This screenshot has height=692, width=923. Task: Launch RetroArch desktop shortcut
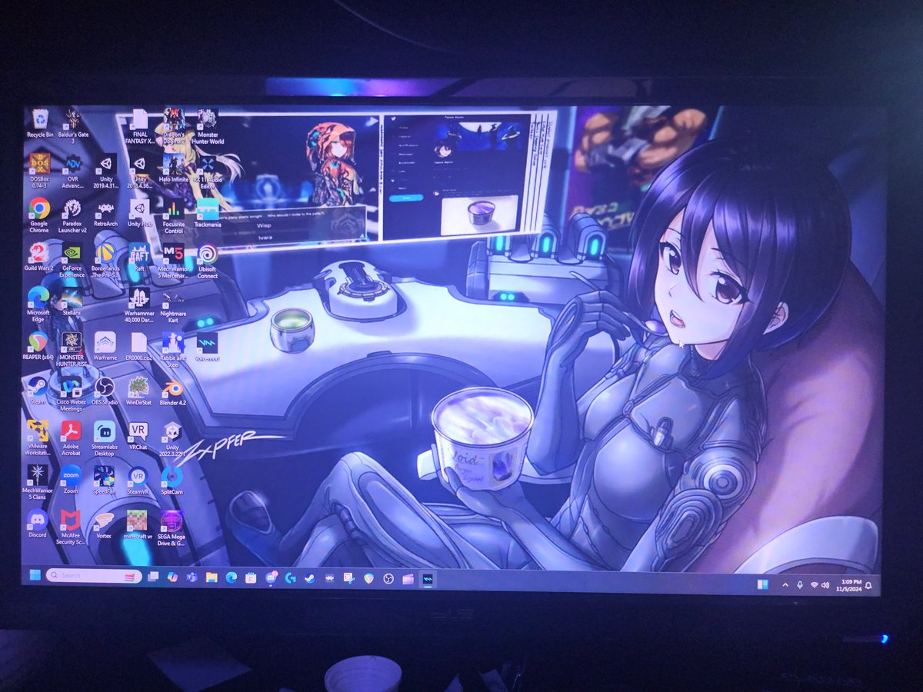coord(106,214)
